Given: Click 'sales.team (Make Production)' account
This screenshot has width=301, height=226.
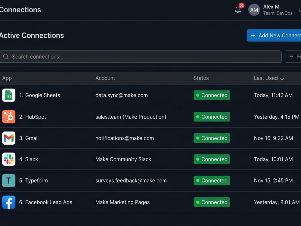Looking at the screenshot, I should coord(131,117).
